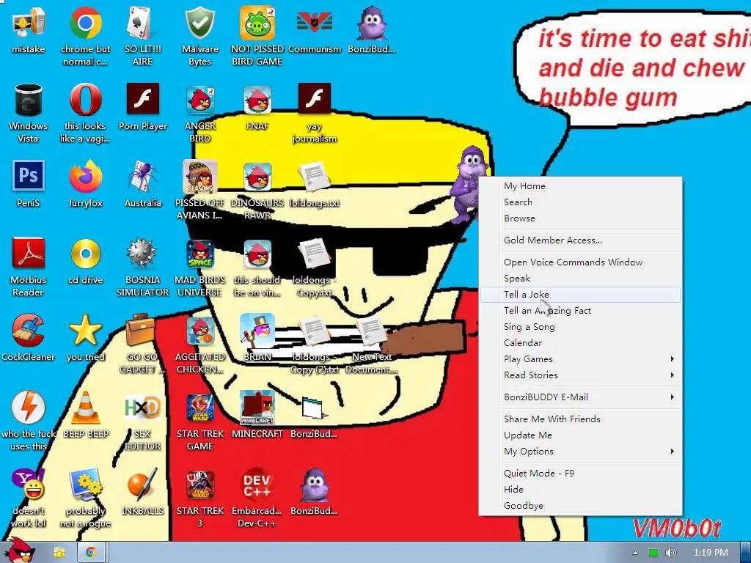Open the MAD BIRDS UNIVERSE Space icon
751x563 pixels.
tap(200, 253)
